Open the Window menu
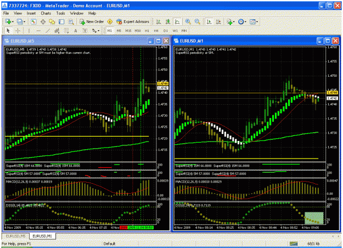 (x=77, y=13)
